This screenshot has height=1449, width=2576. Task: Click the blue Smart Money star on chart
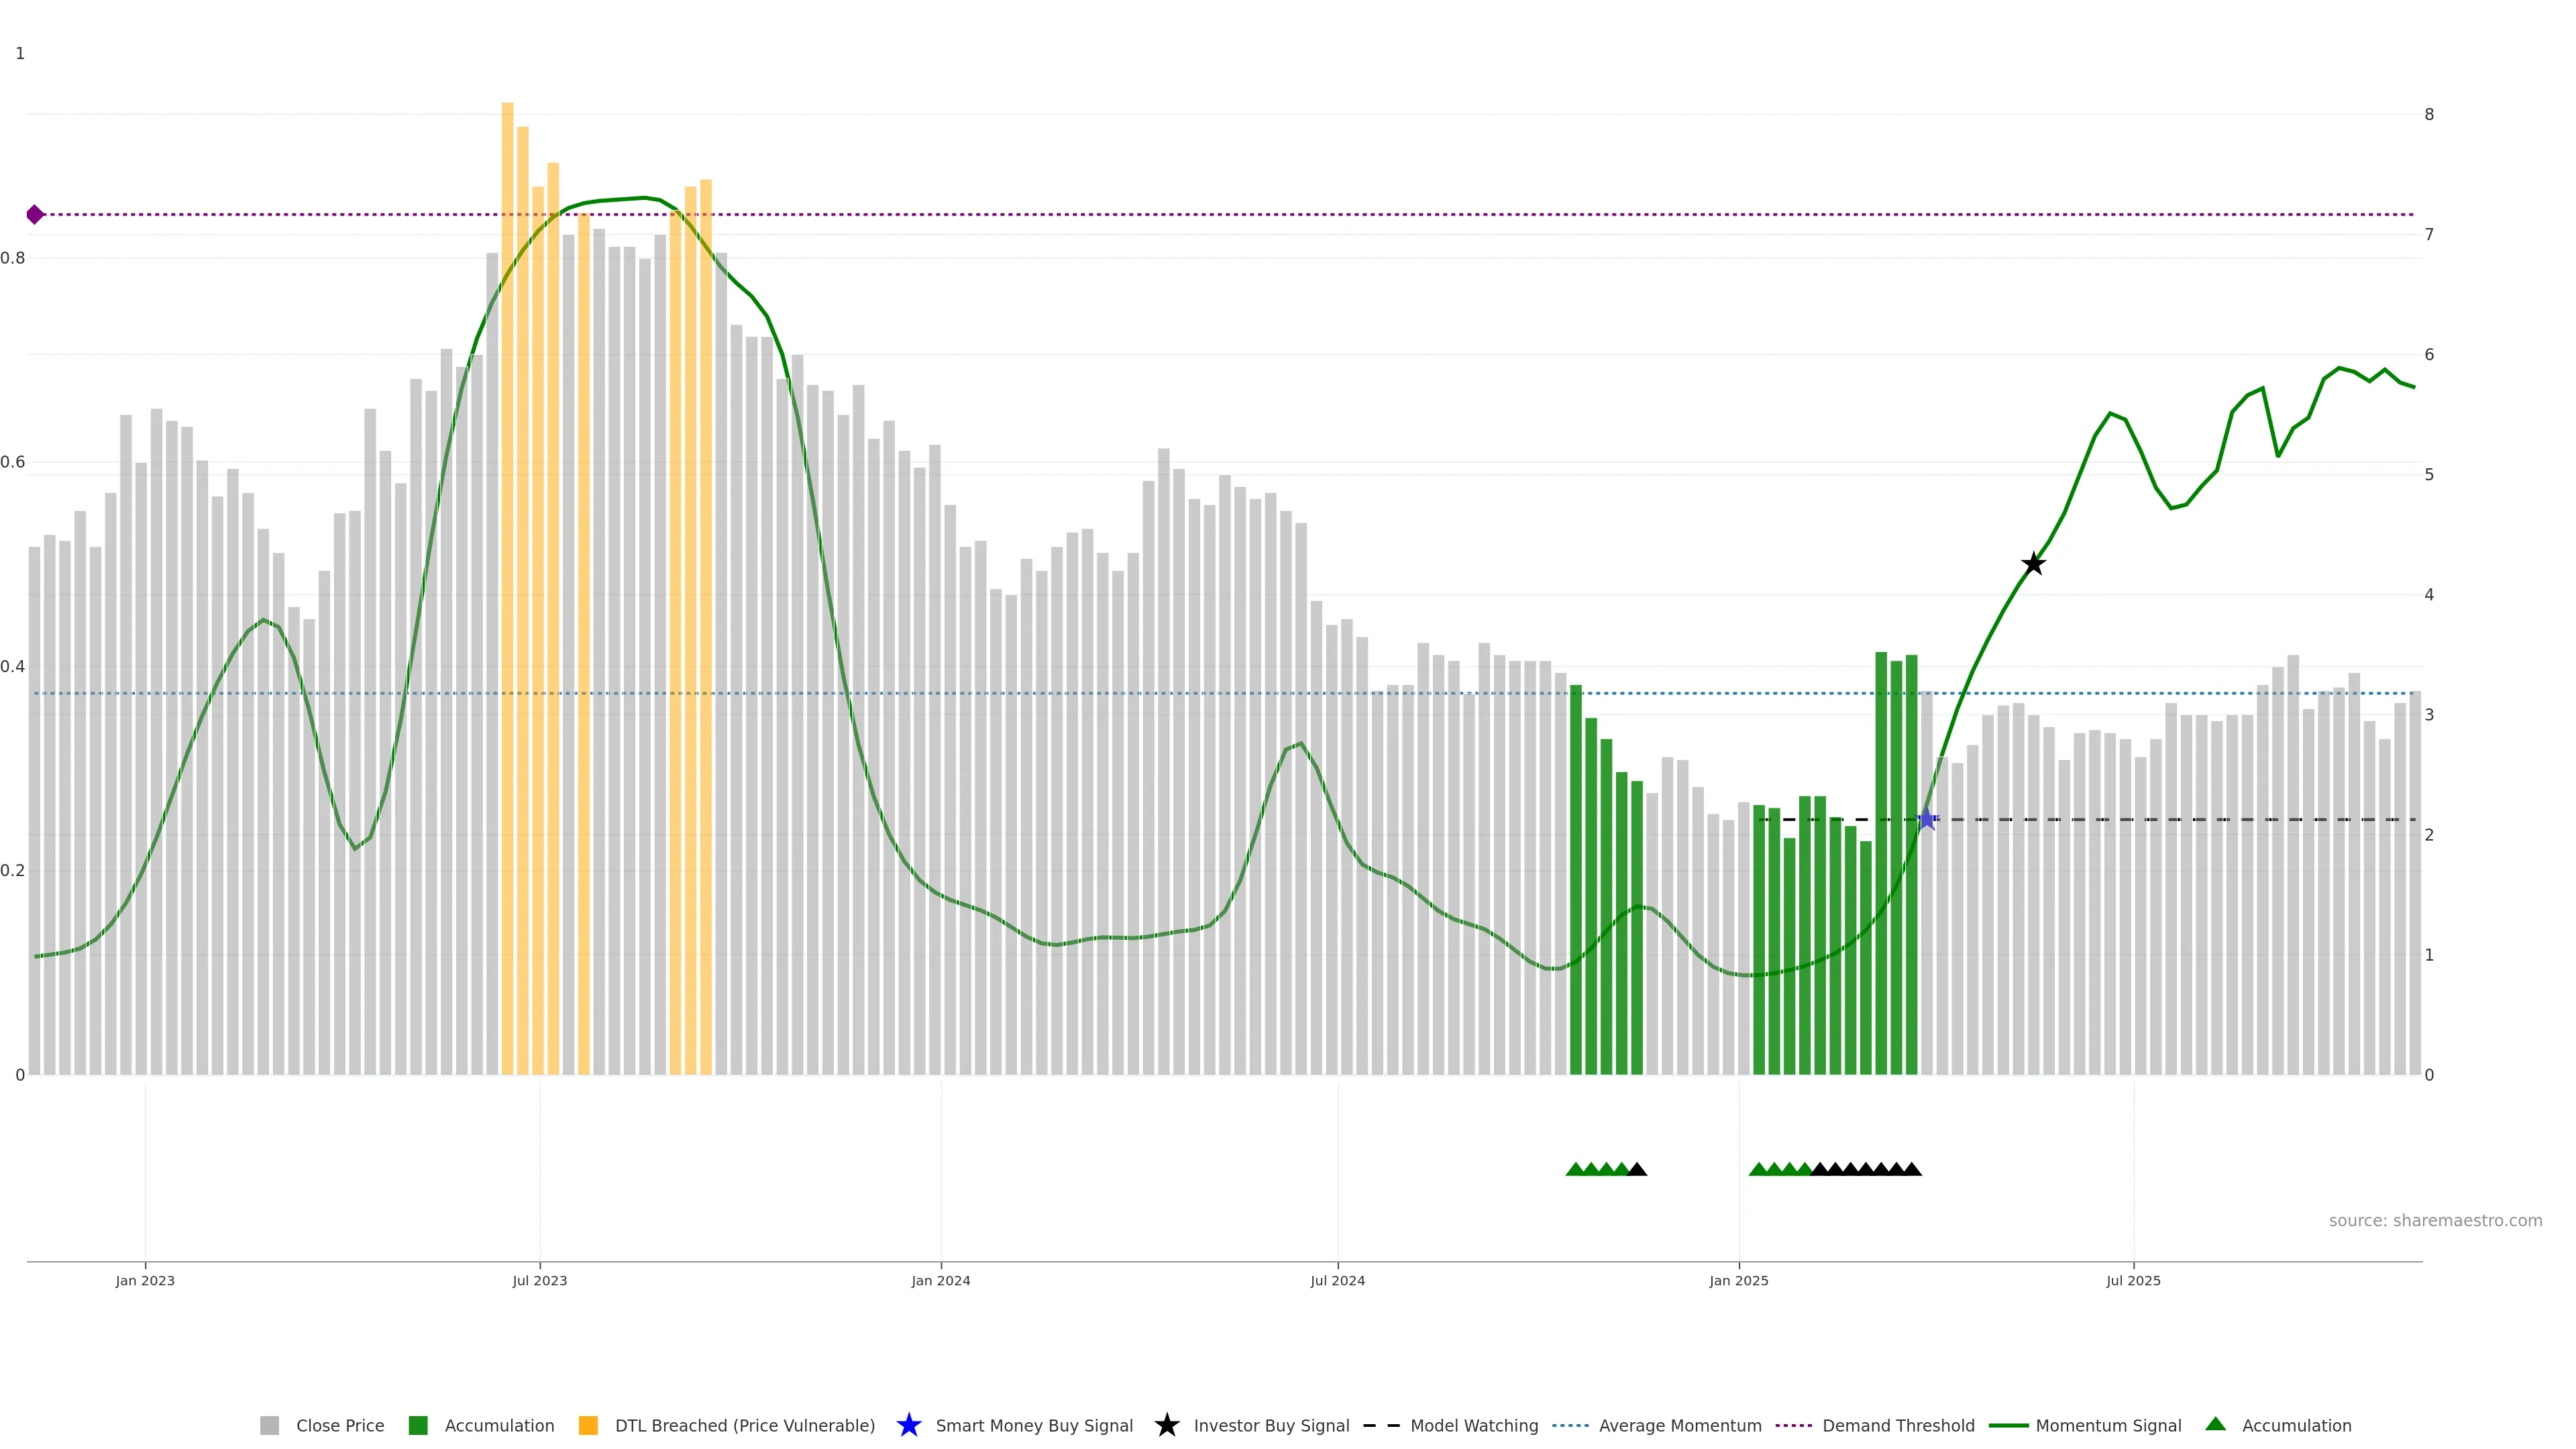(1927, 819)
